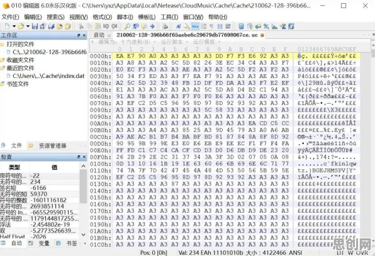Open the dropdown arrow beside Open file

pyautogui.click(x=28, y=26)
